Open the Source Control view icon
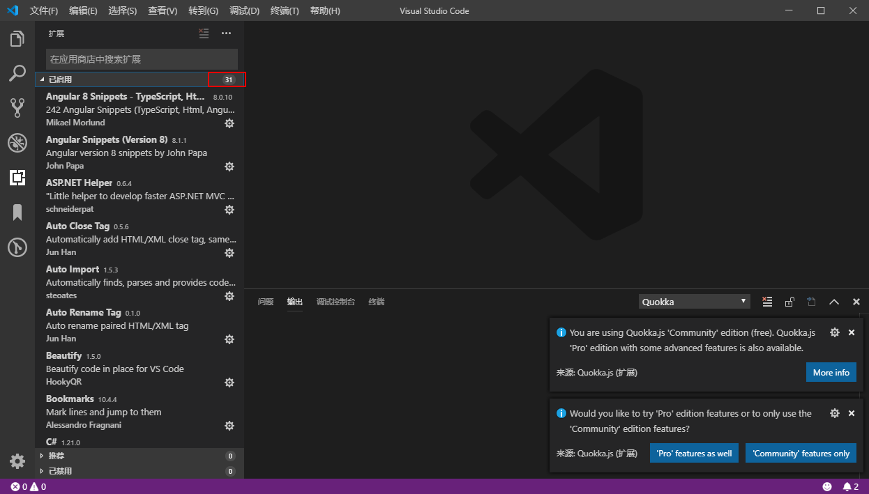Image resolution: width=869 pixels, height=494 pixels. click(17, 107)
